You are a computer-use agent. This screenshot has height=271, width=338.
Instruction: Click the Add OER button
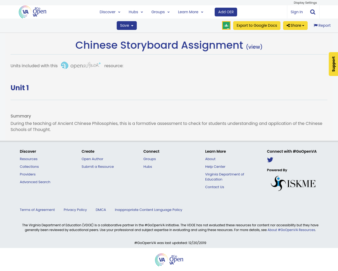[x=226, y=11]
